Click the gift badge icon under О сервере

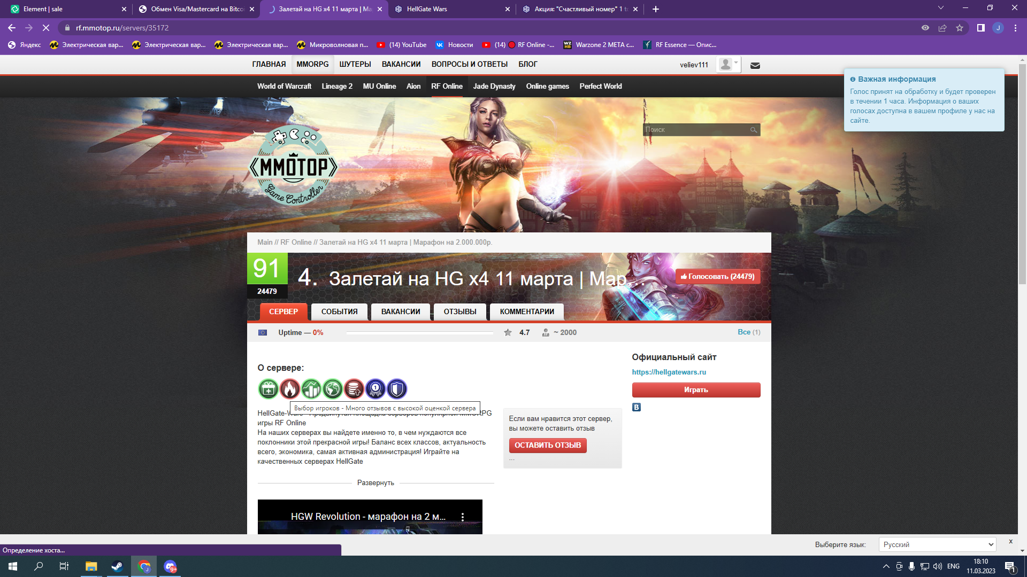(269, 389)
